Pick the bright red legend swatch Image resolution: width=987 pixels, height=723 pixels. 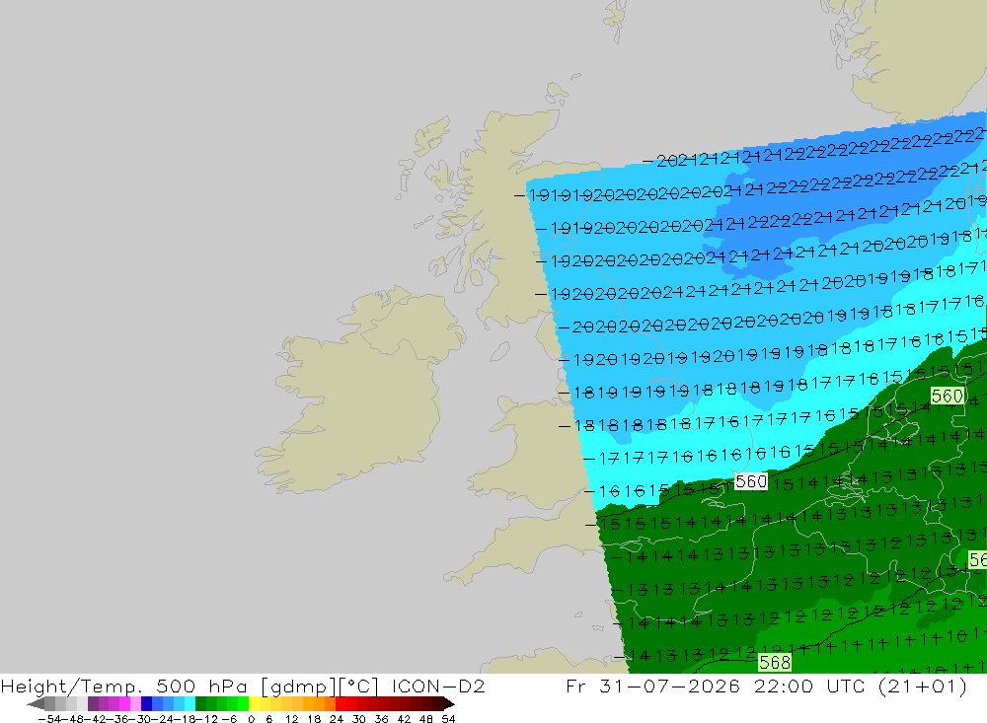342,703
